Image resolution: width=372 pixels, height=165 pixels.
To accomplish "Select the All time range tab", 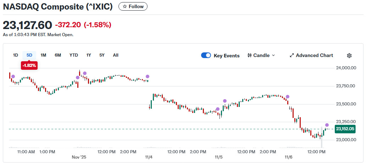I will click(116, 55).
